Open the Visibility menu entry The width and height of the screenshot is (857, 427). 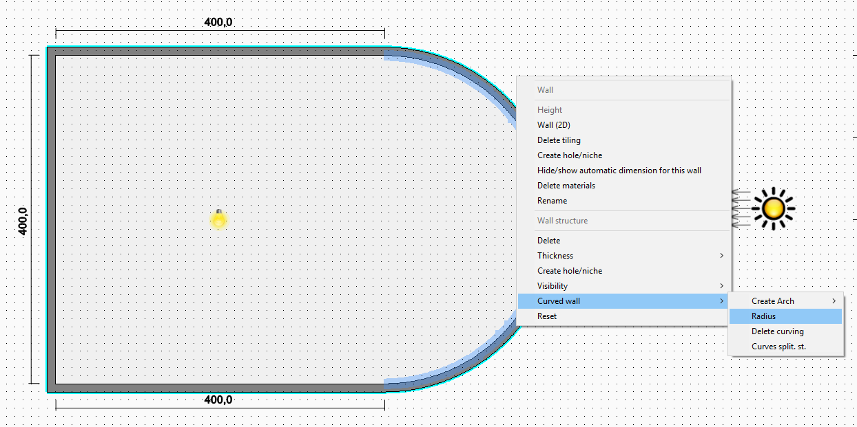coord(624,286)
